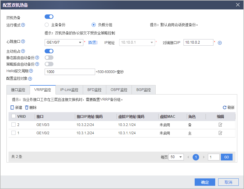This screenshot has height=189, width=244.
Task: Click the page jump input field
Action: click(214, 157)
